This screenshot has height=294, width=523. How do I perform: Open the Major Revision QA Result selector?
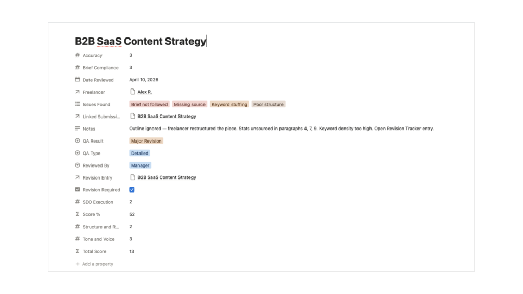(x=146, y=141)
